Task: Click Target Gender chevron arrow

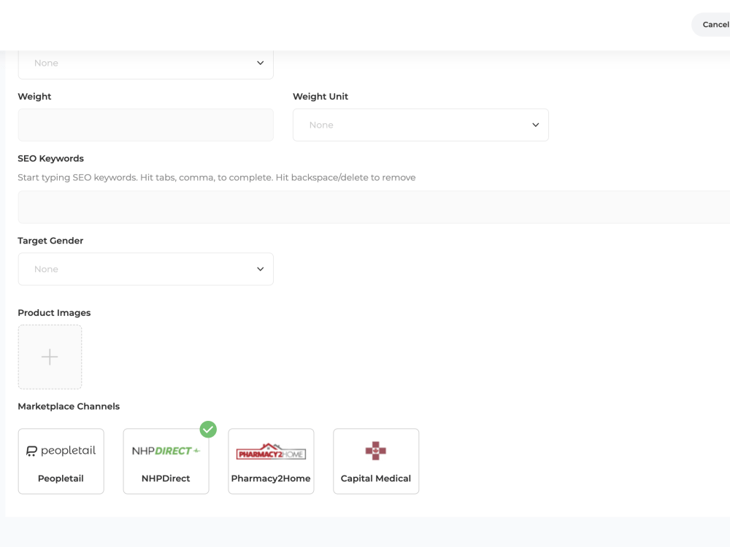Action: pos(261,269)
